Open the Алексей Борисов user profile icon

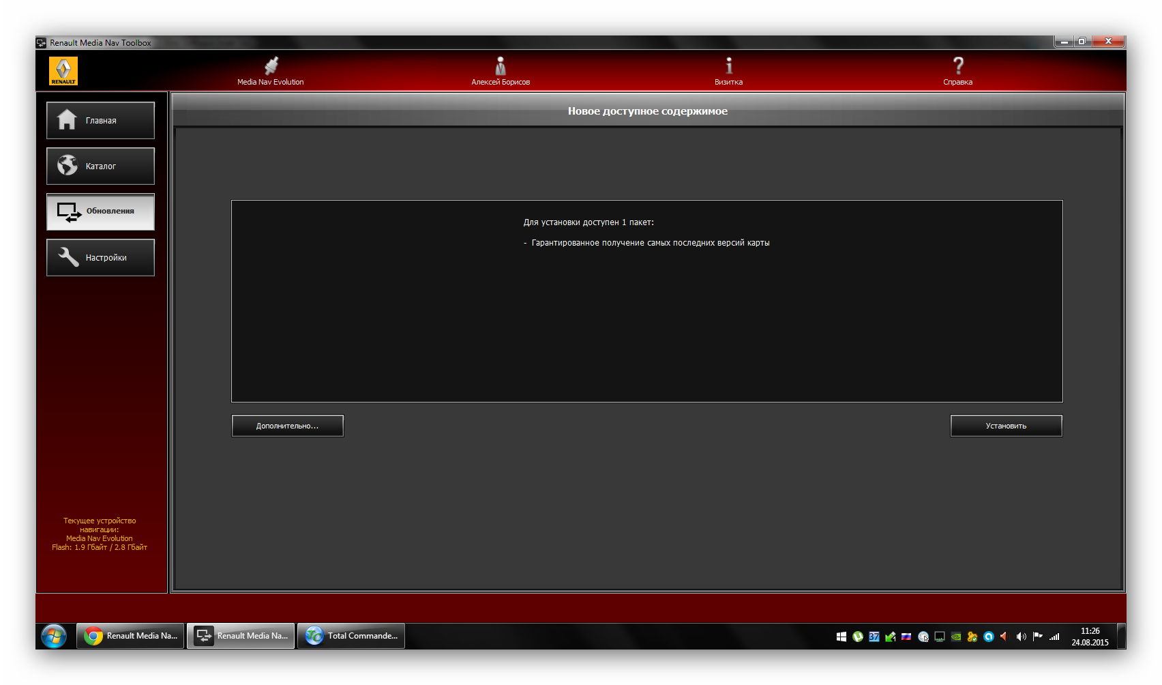pyautogui.click(x=501, y=66)
